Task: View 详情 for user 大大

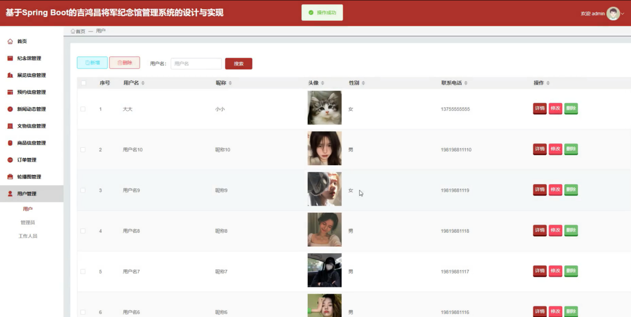Action: click(x=540, y=109)
